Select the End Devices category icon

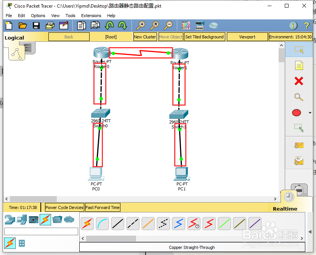coord(22,220)
